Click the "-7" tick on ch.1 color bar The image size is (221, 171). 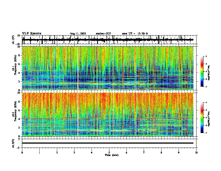(x=206, y=87)
